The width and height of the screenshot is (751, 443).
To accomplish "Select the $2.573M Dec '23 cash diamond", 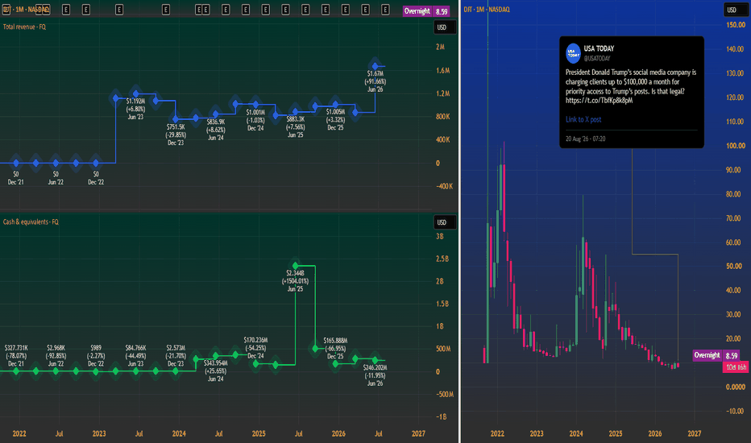I will [x=176, y=371].
